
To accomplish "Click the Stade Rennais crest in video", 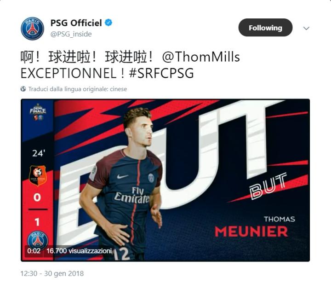I will (x=38, y=175).
